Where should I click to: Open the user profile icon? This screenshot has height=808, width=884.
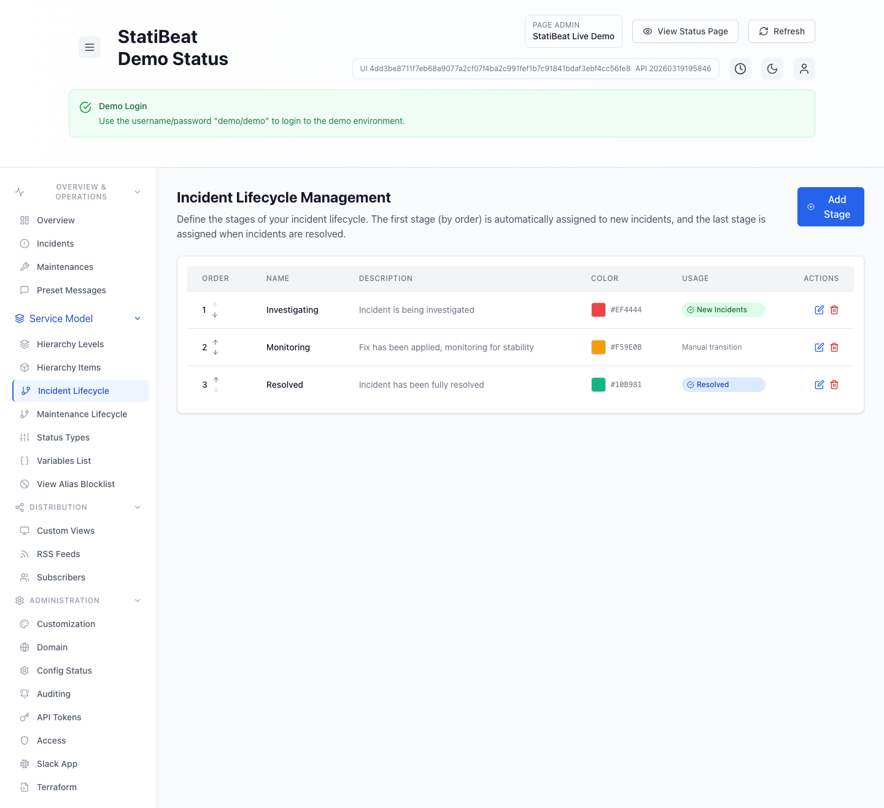[x=804, y=69]
